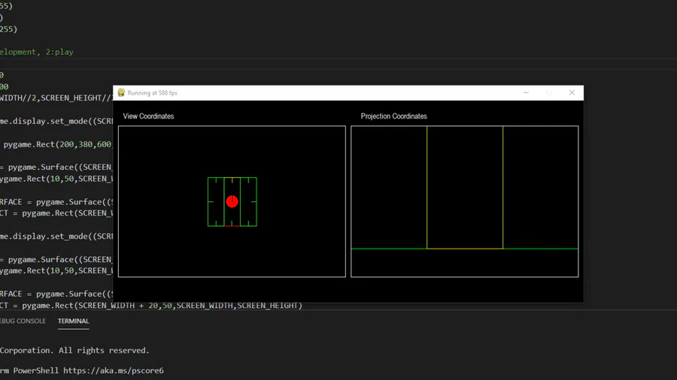
Task: Maximize the pygame window
Action: (549, 92)
